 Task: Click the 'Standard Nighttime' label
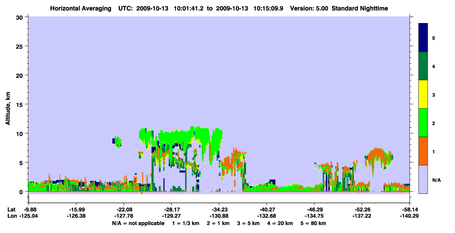pos(360,8)
